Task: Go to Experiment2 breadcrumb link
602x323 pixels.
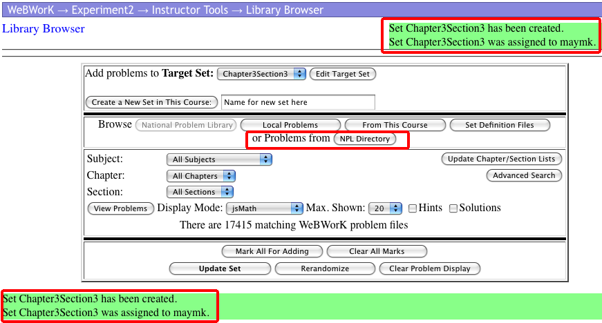Action: 102,10
